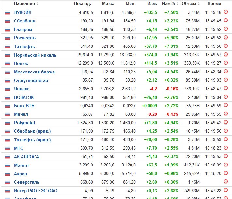Click the Russian flag icon beside ЛУКОЙЛ

[8, 13]
